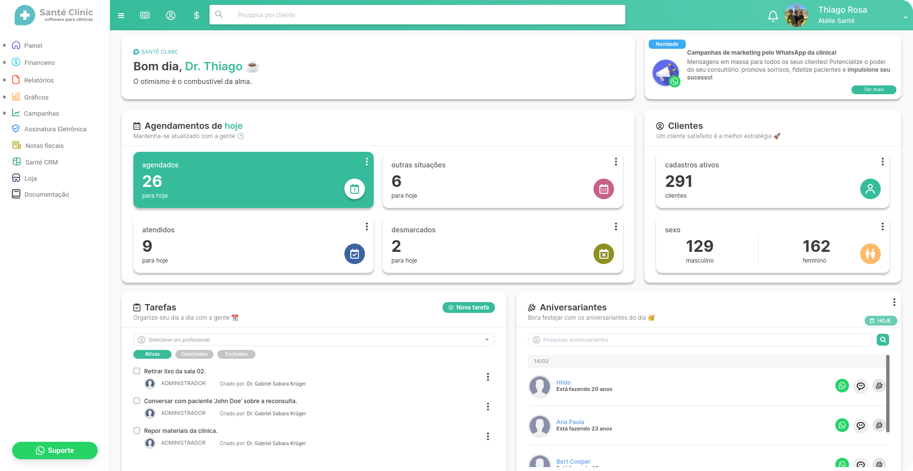Click the chat bubble icon for Ana Paula

click(860, 425)
